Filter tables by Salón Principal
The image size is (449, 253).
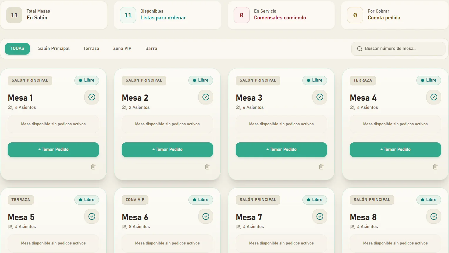click(x=54, y=49)
